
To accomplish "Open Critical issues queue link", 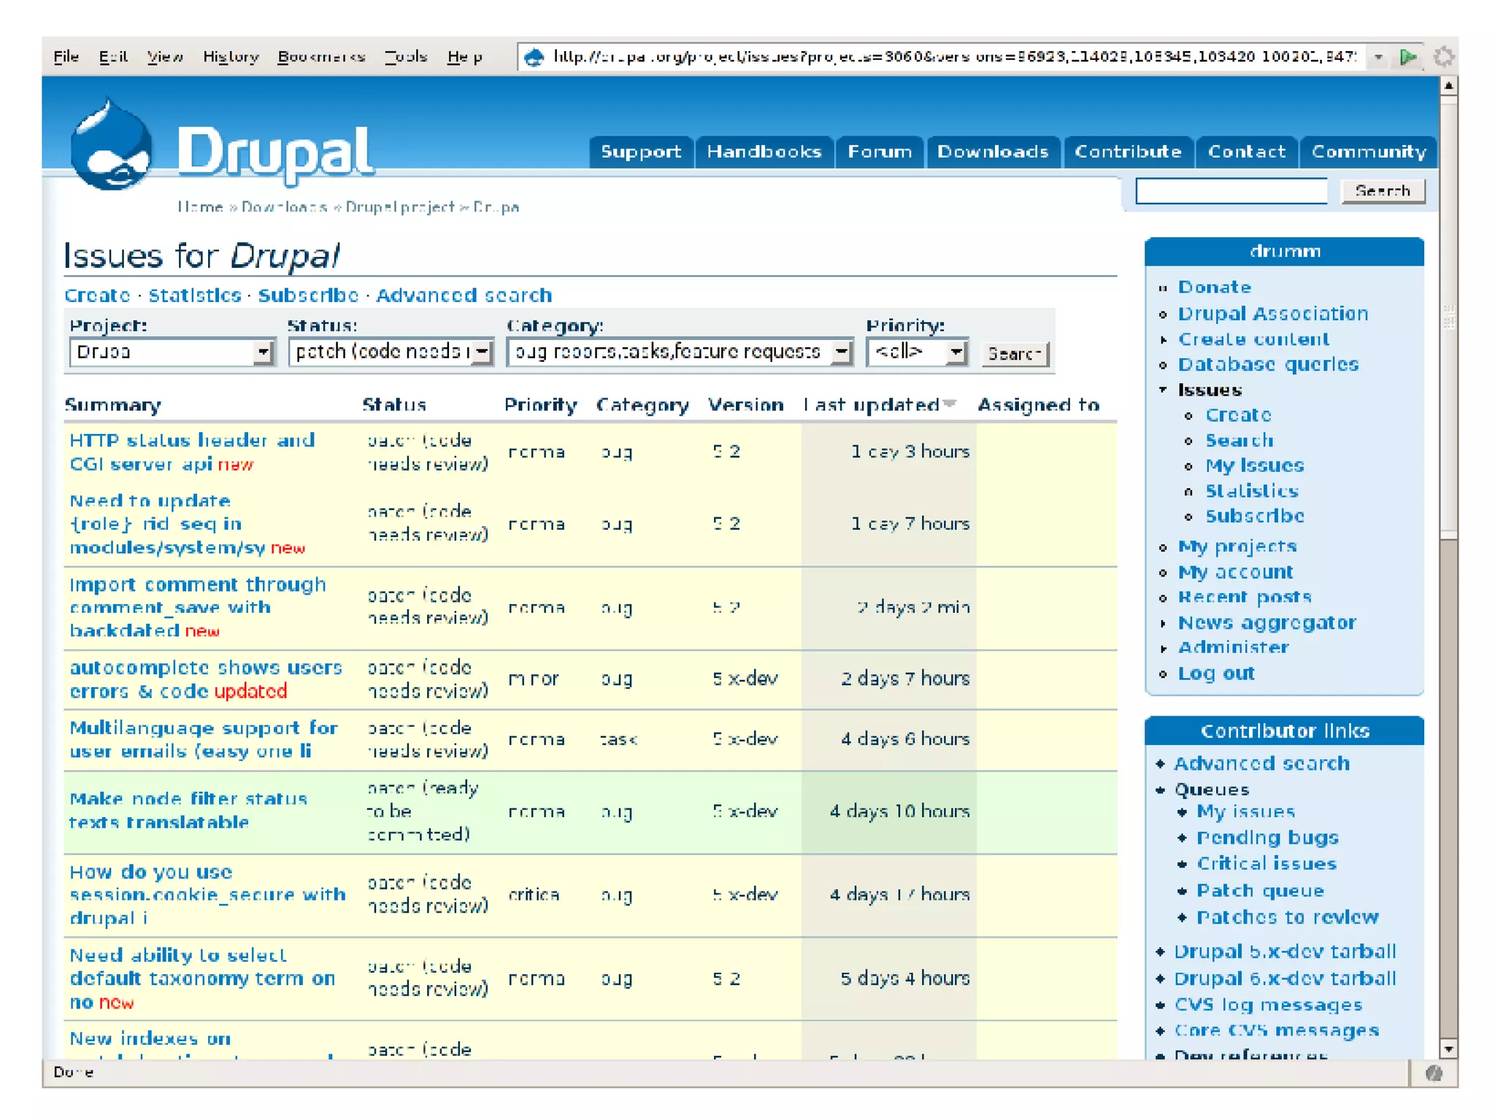I will [1267, 864].
